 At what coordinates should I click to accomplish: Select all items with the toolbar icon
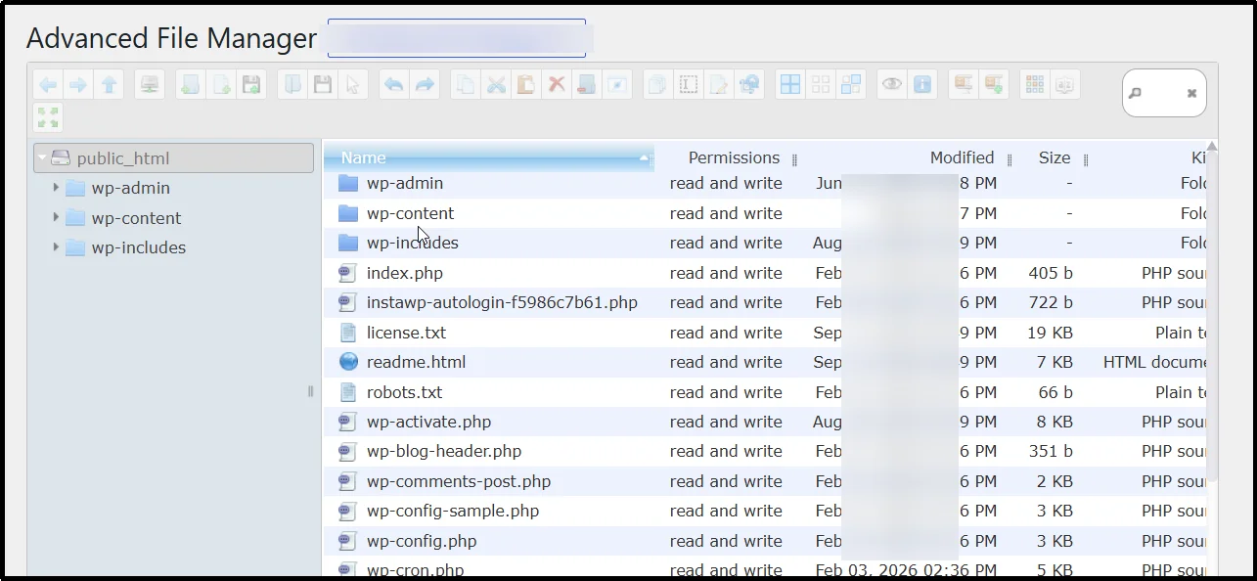click(789, 85)
